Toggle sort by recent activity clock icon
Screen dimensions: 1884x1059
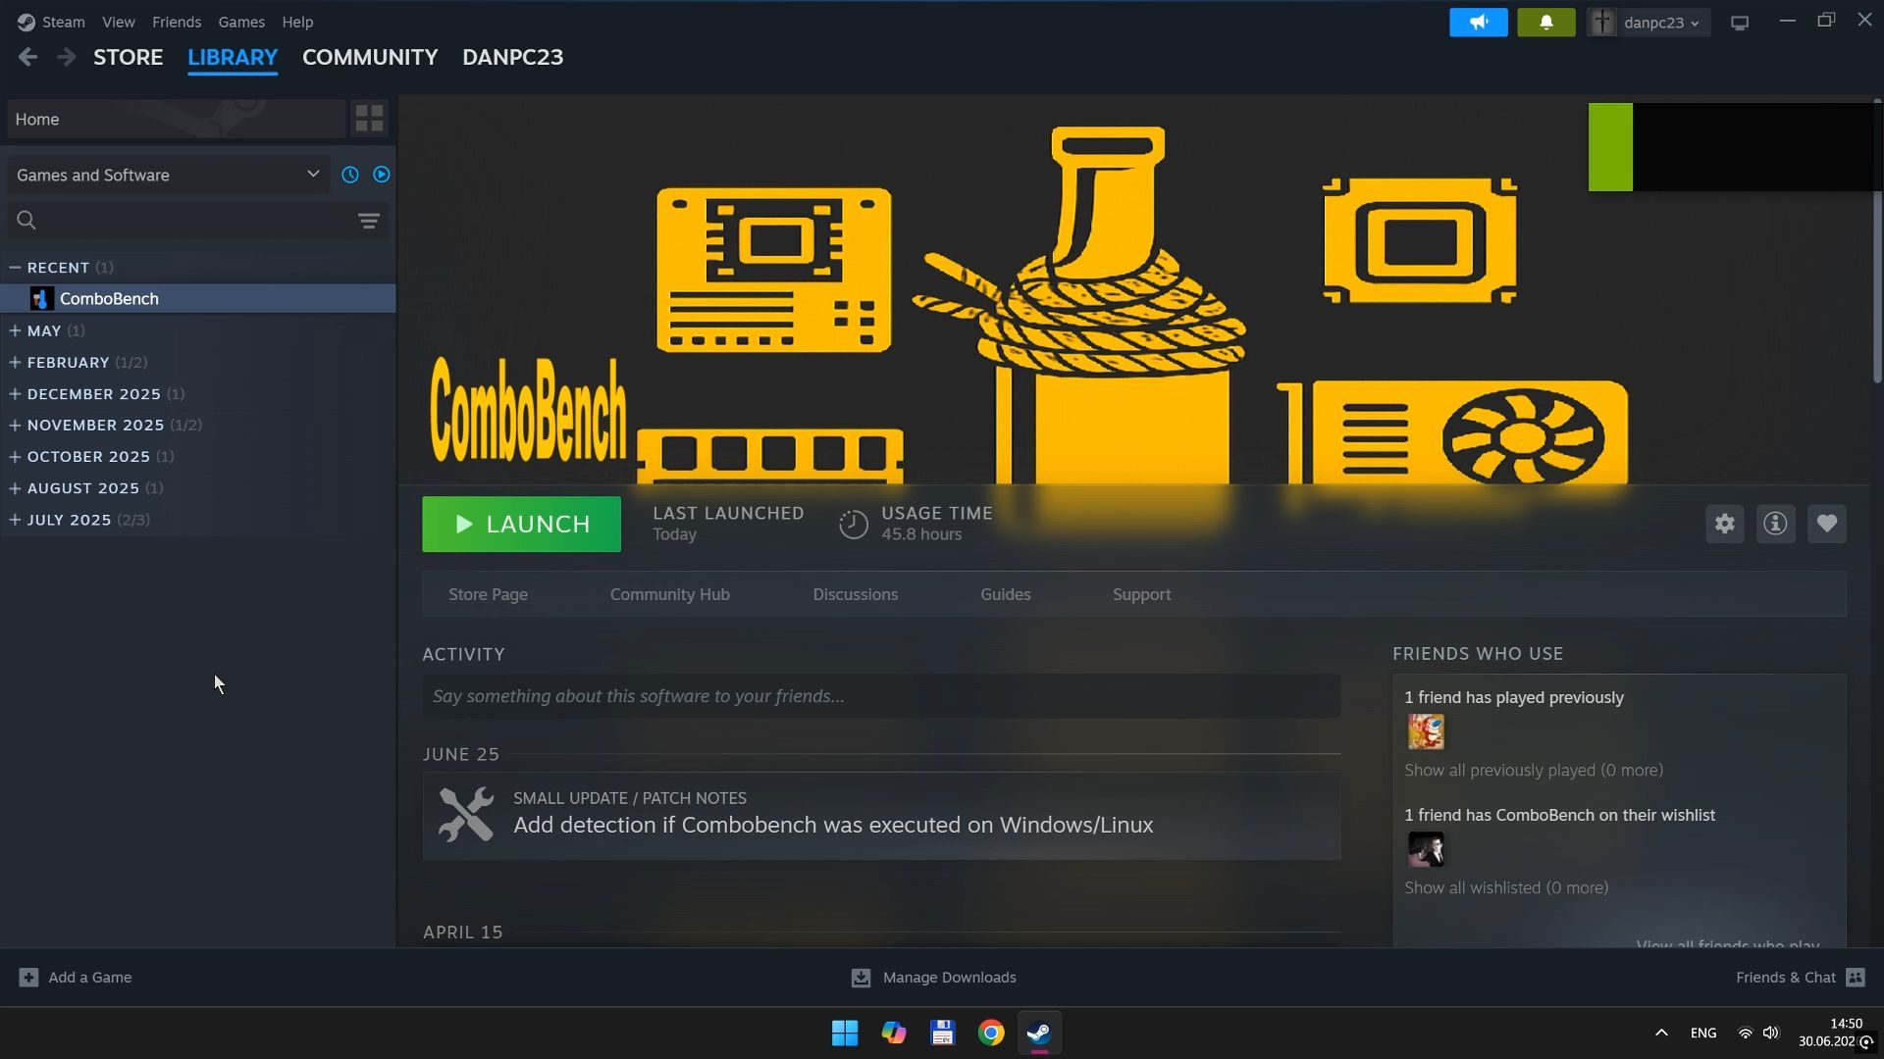[x=350, y=175]
